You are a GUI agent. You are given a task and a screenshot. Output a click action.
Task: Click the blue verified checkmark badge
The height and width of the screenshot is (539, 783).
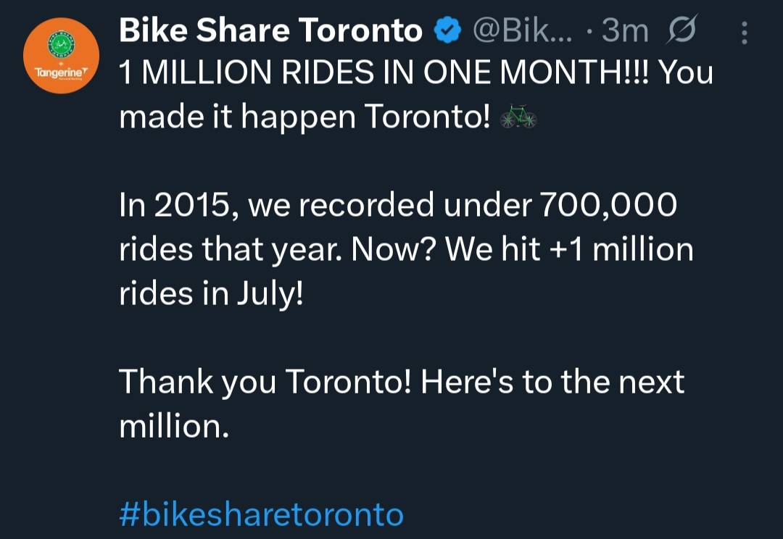point(449,32)
